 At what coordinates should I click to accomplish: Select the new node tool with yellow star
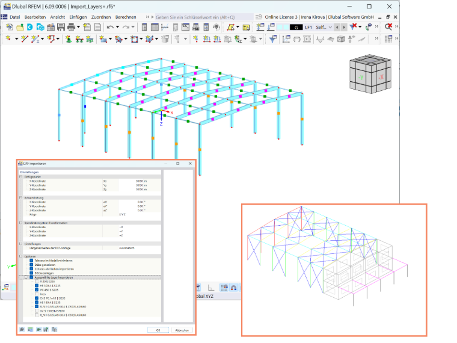[8, 39]
